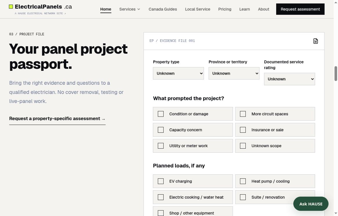The width and height of the screenshot is (338, 216).
Task: Click the scrollbar down arrow
Action: 336,213
